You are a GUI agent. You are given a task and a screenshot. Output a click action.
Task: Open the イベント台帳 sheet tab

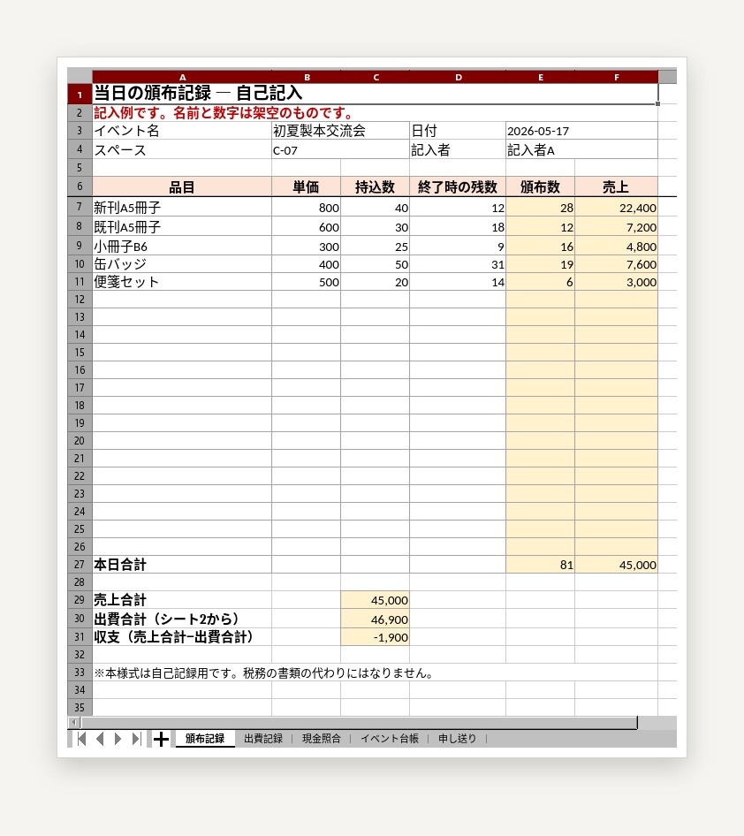point(390,739)
